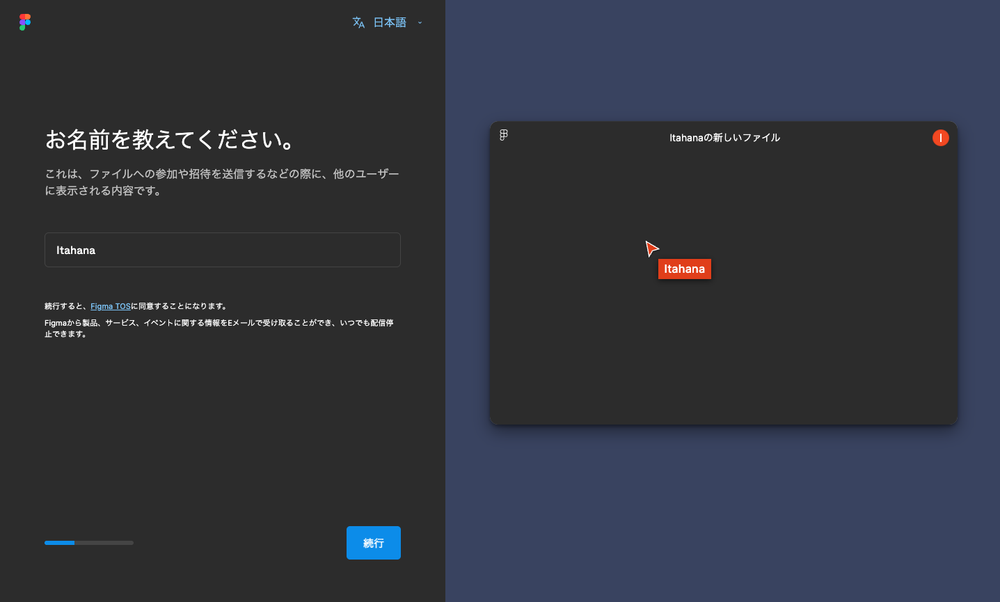
Task: Click the multicolor Figma mark above the heading area
Action: point(24,22)
